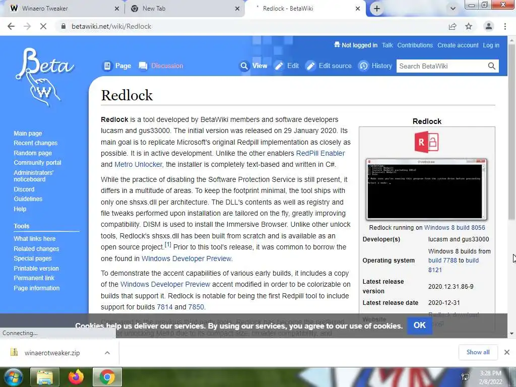Open the Windows Start button
516x387 pixels.
[13, 377]
